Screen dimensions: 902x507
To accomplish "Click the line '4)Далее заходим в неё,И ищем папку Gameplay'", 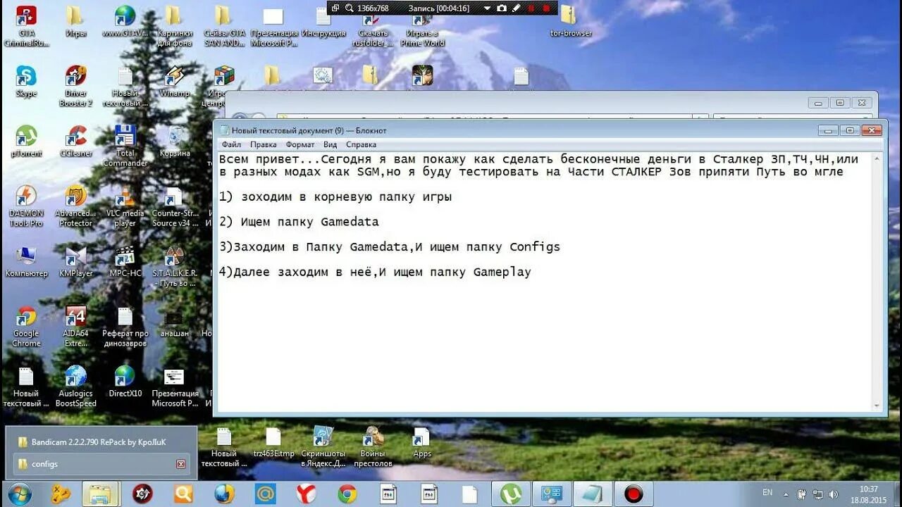I will (375, 272).
